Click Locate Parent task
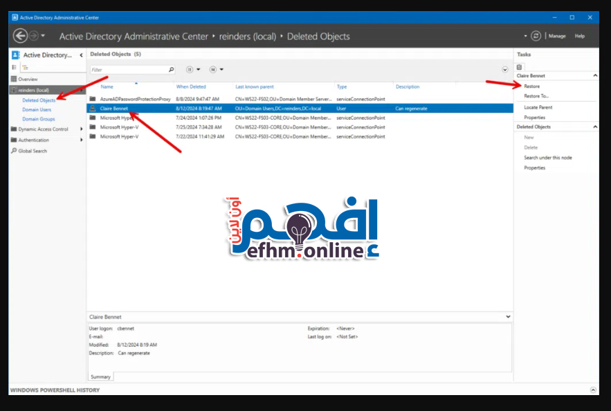This screenshot has height=411, width=611. (538, 108)
